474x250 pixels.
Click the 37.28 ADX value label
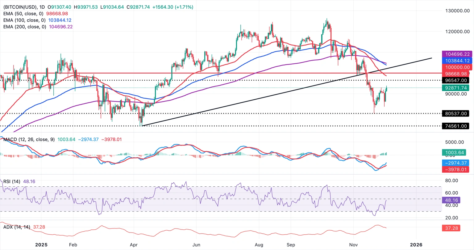tap(452, 228)
